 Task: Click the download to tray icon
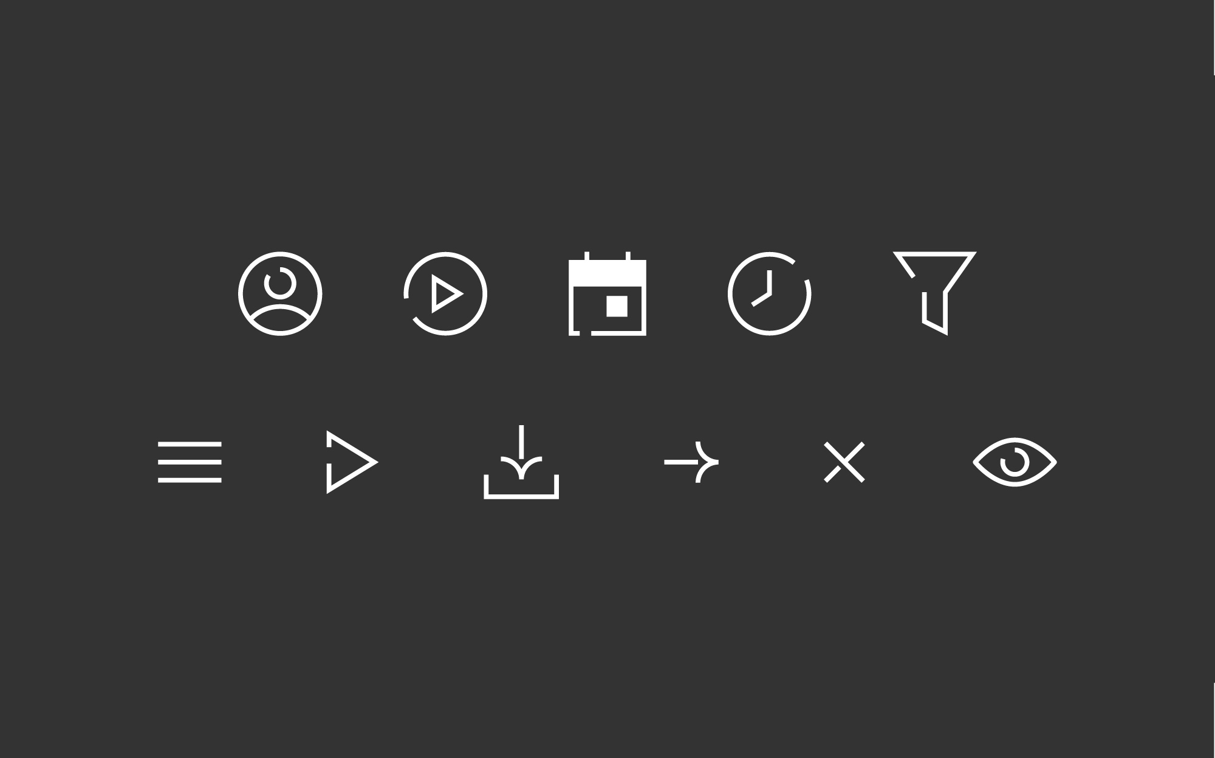(521, 462)
